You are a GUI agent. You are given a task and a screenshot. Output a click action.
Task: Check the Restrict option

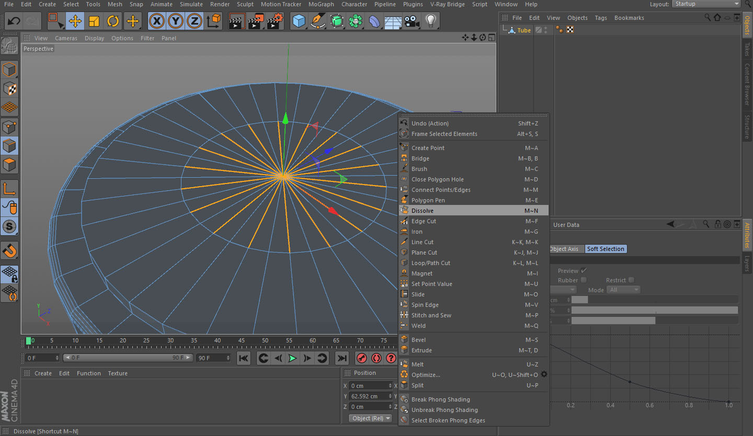coord(631,280)
